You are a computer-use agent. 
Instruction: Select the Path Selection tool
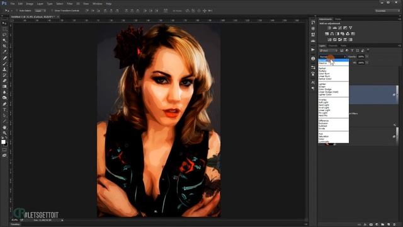(4, 115)
